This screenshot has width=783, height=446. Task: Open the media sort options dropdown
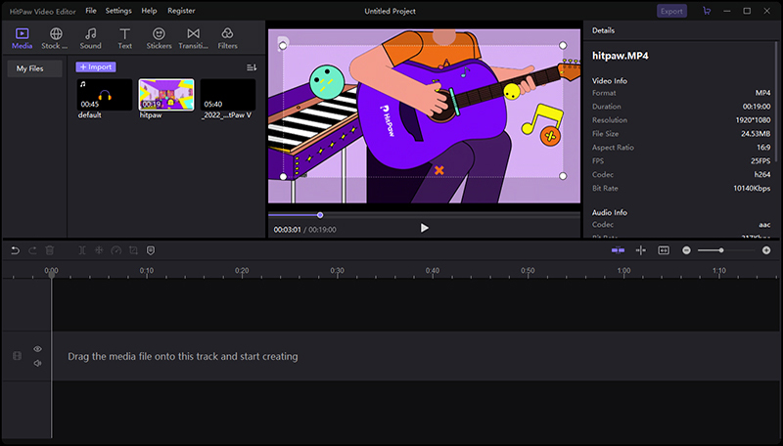[x=252, y=67]
